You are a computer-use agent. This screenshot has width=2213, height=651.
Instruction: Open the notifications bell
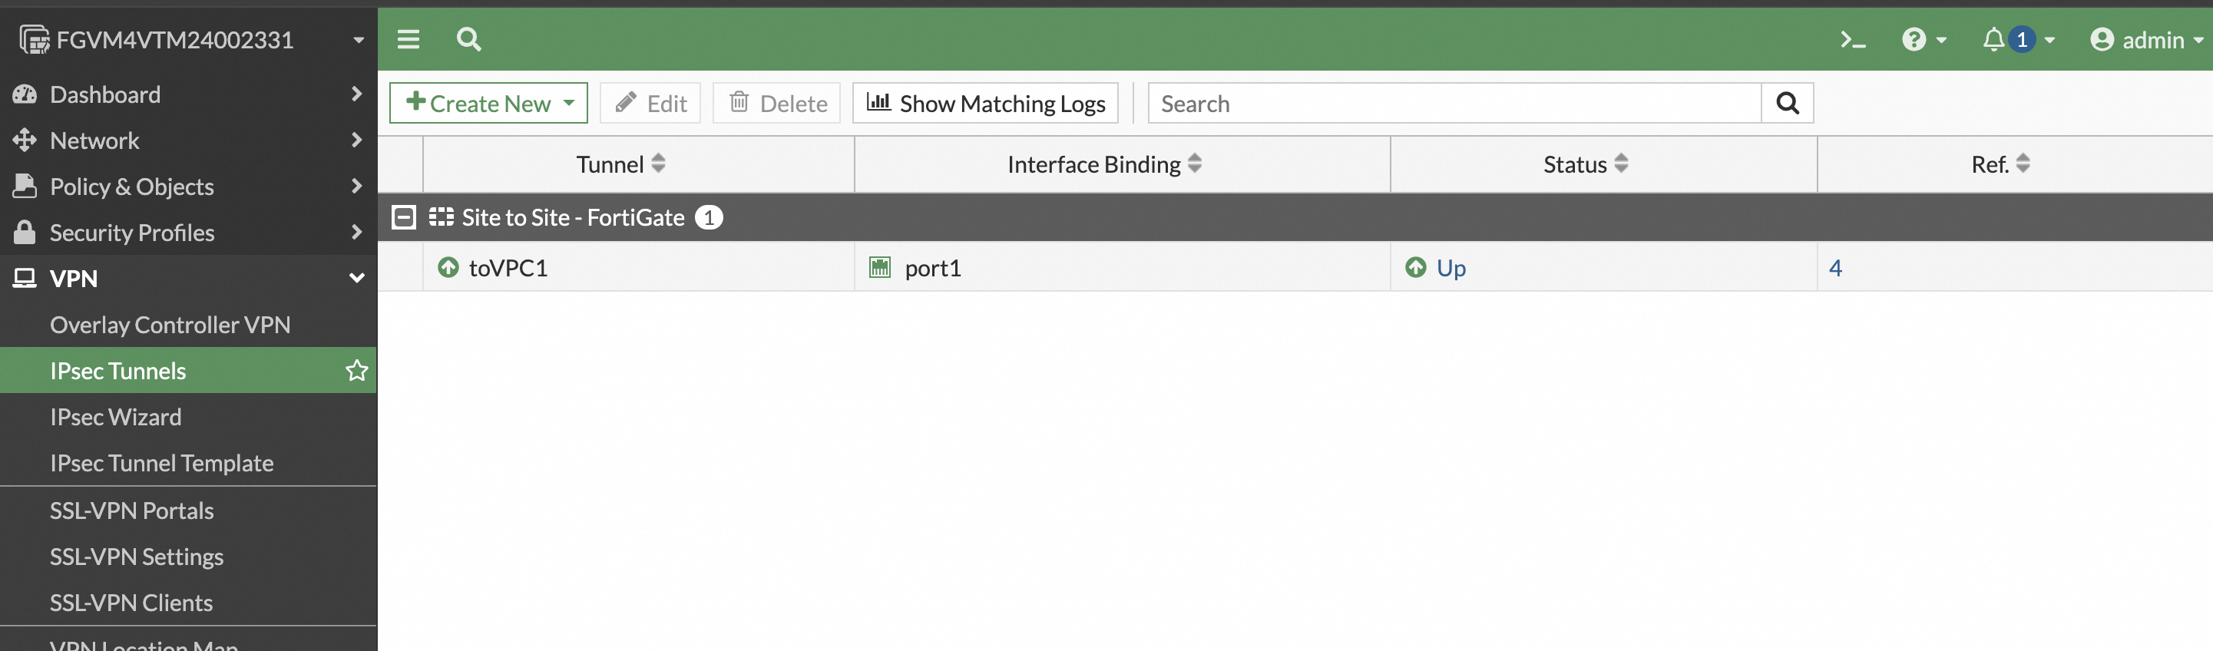point(1993,39)
